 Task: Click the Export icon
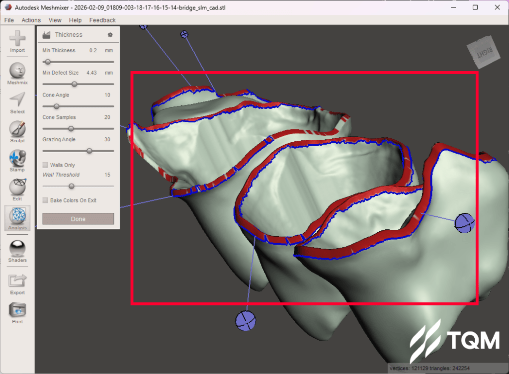(17, 281)
